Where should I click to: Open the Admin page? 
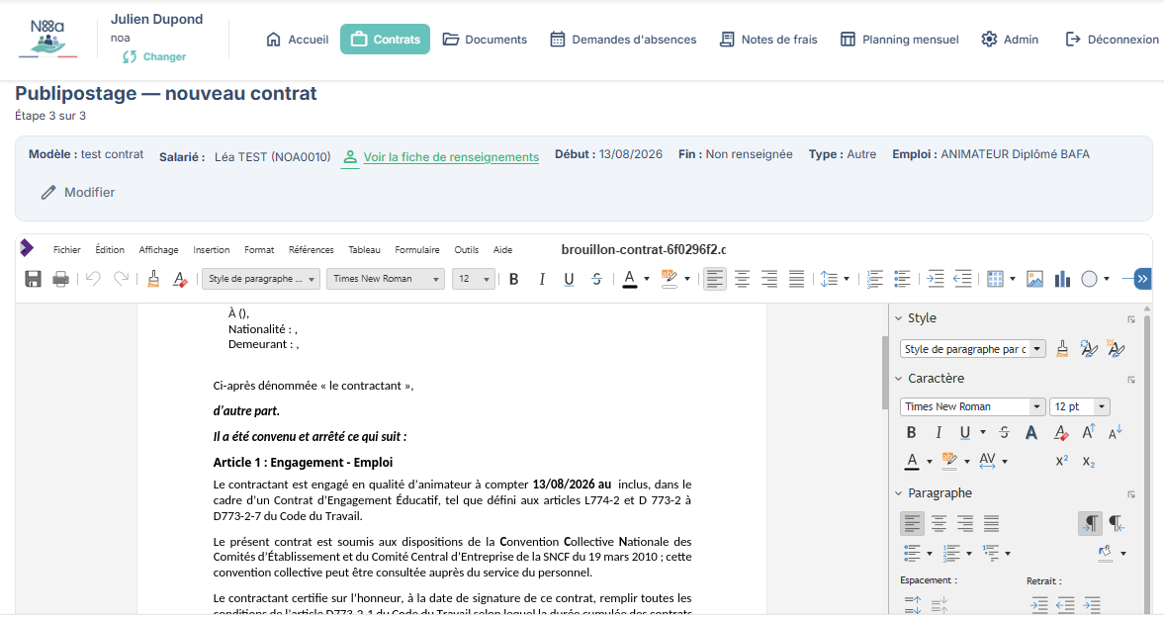[x=1010, y=40]
